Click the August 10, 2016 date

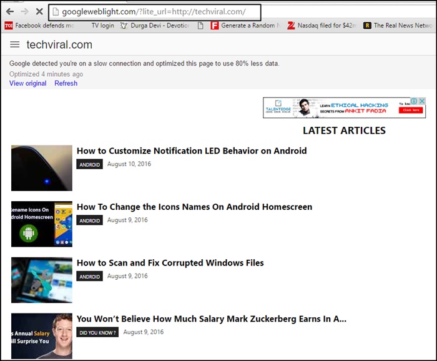[129, 164]
